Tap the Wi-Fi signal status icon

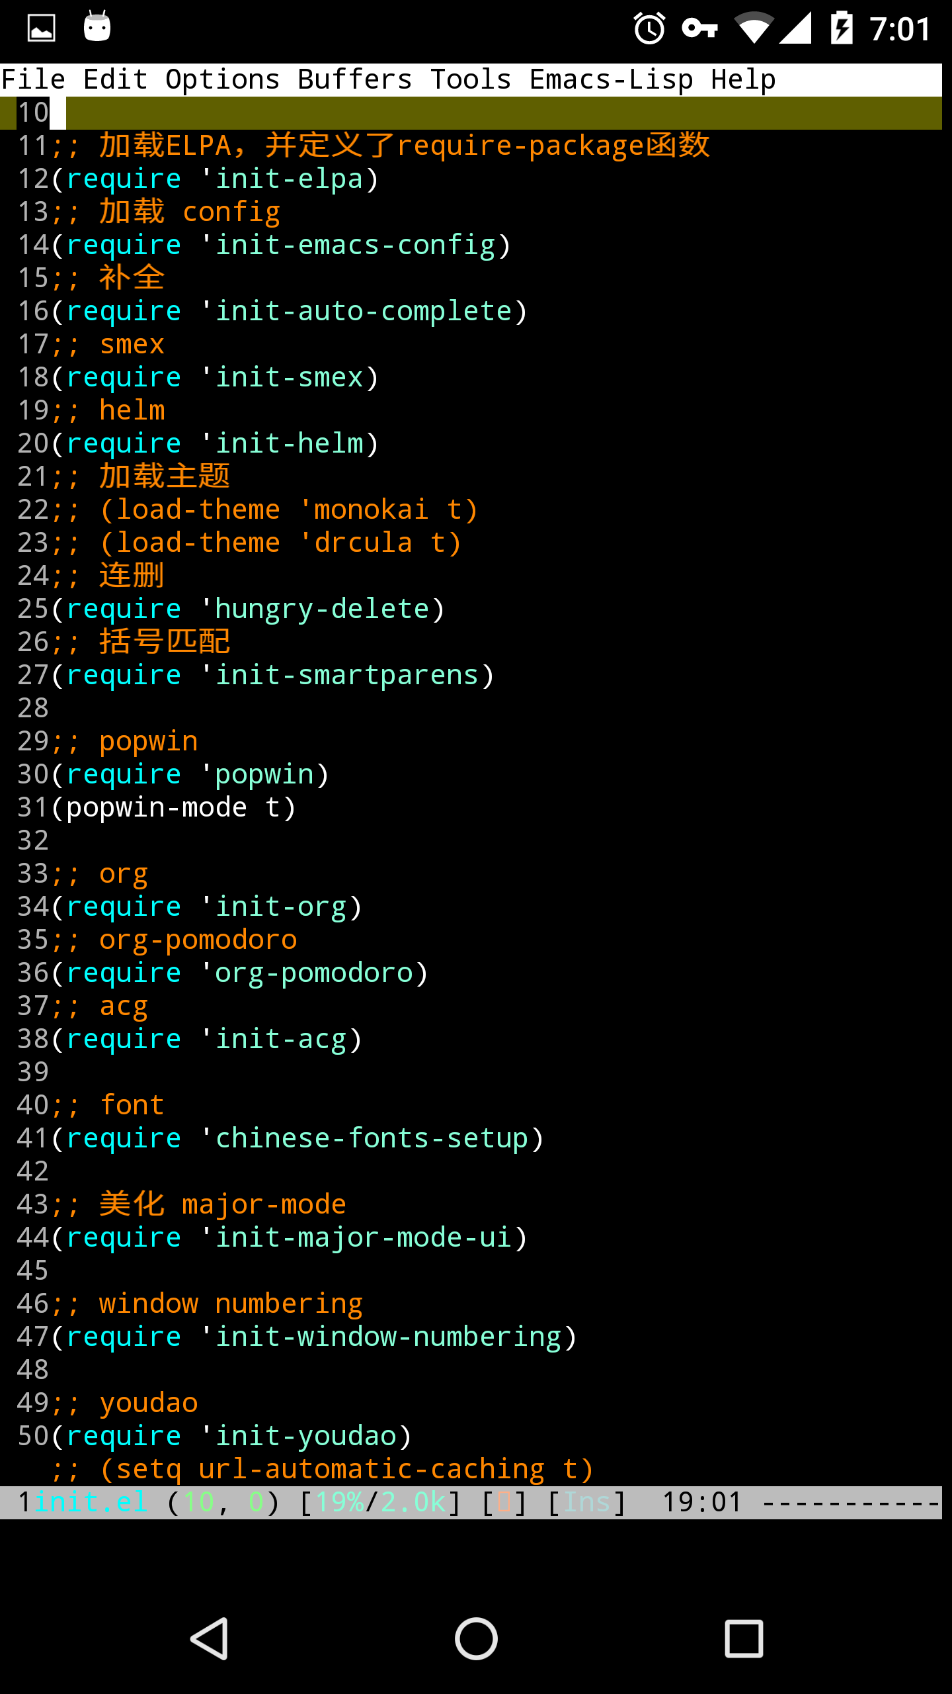tap(754, 28)
